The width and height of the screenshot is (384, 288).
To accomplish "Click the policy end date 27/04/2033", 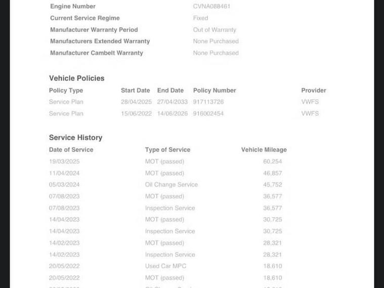I will click(x=172, y=102).
